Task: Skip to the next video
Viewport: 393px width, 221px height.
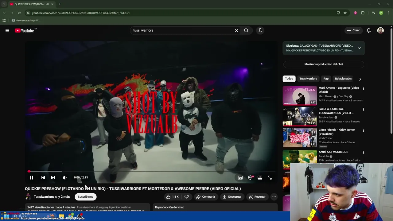Action: click(x=53, y=177)
